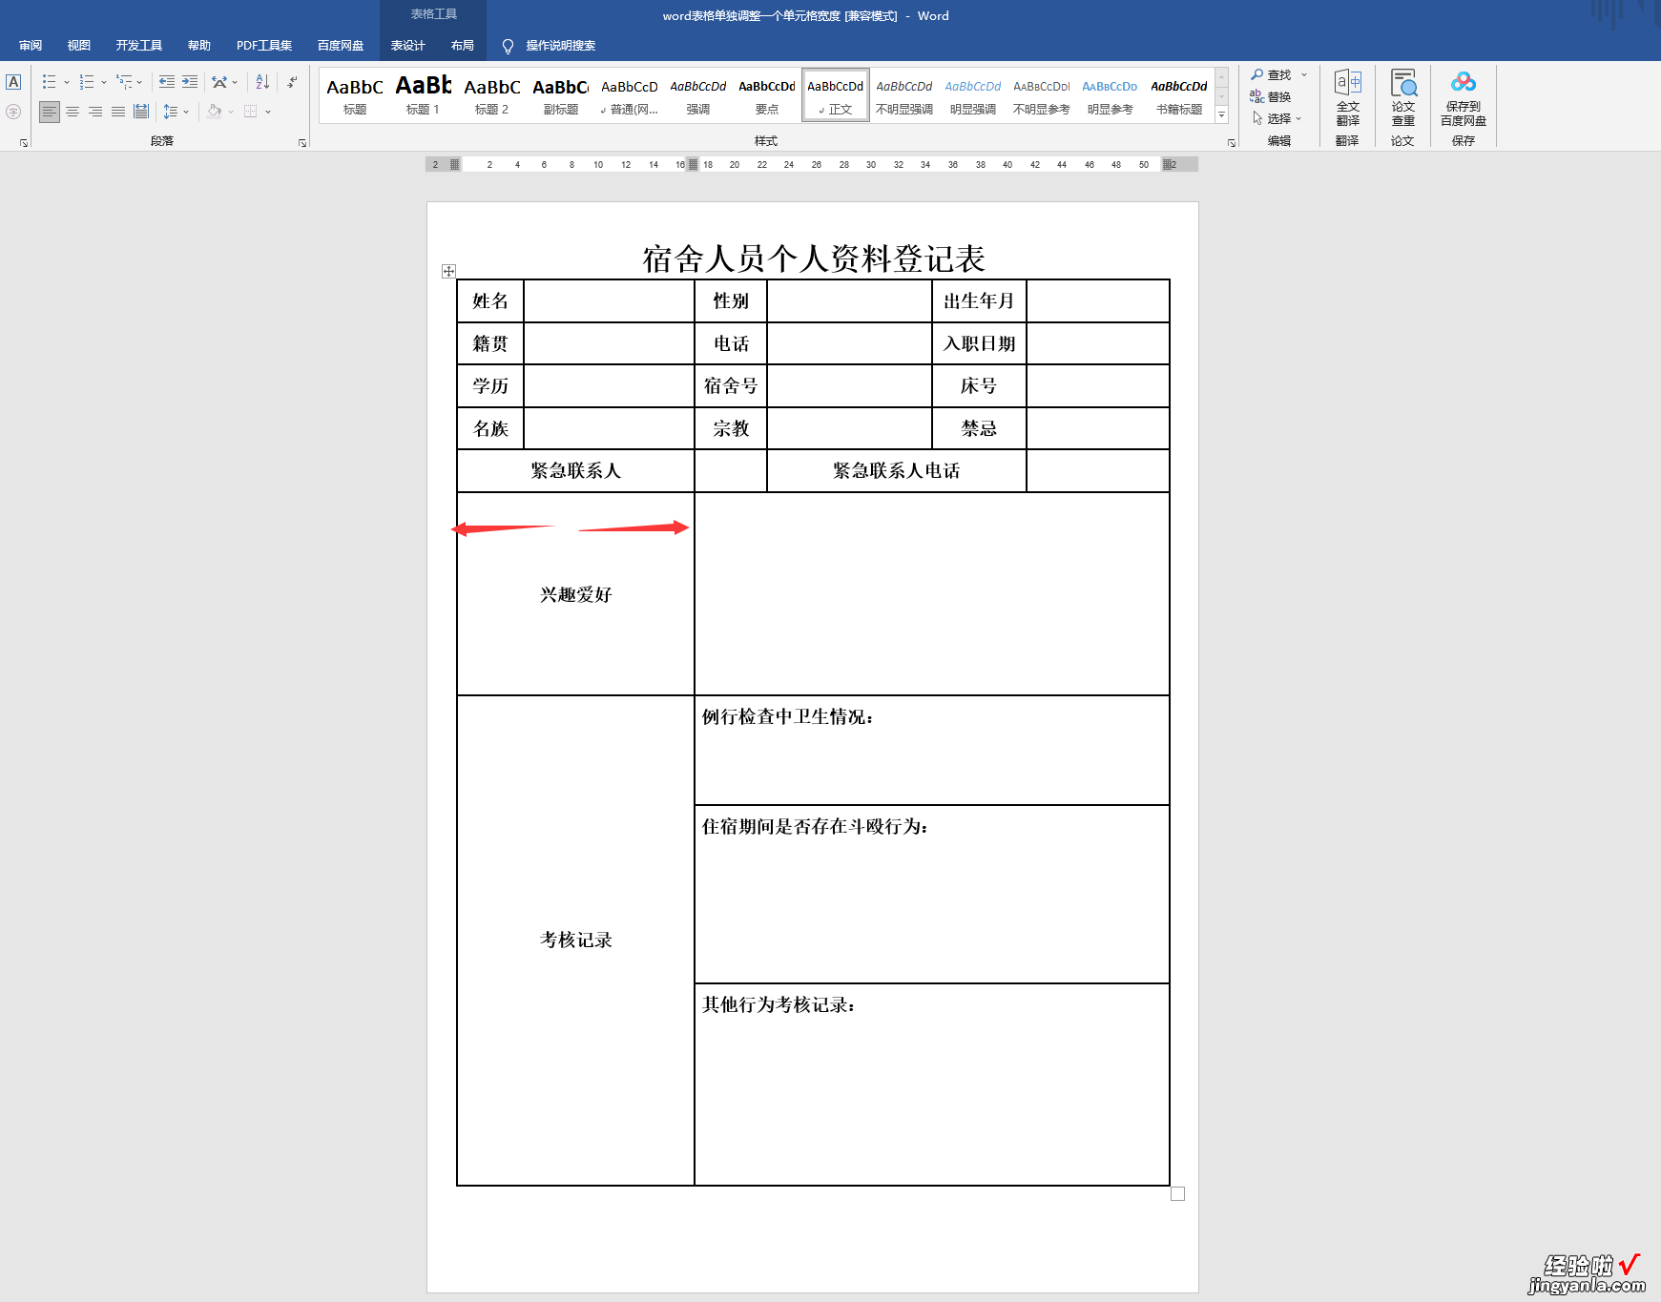Viewport: 1661px width, 1302px height.
Task: Apply numbered list formatting
Action: pos(87,82)
